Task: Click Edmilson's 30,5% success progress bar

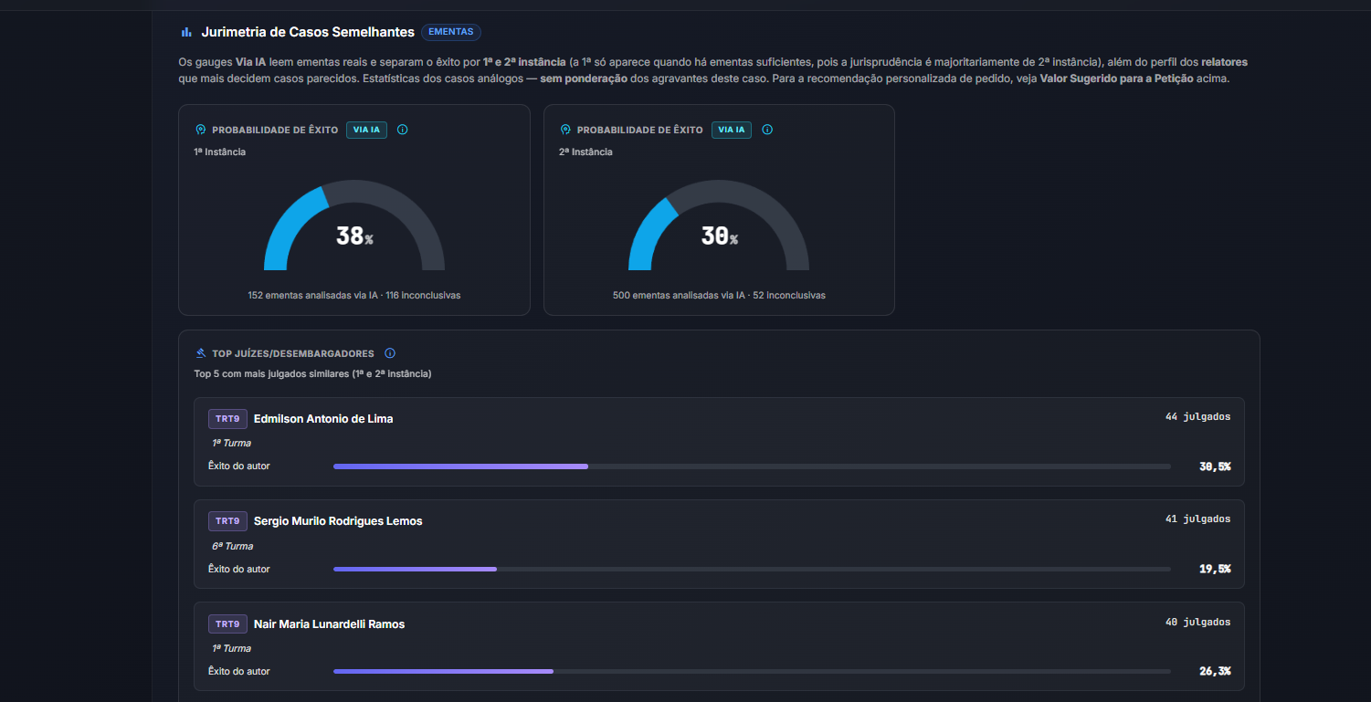Action: [x=752, y=466]
